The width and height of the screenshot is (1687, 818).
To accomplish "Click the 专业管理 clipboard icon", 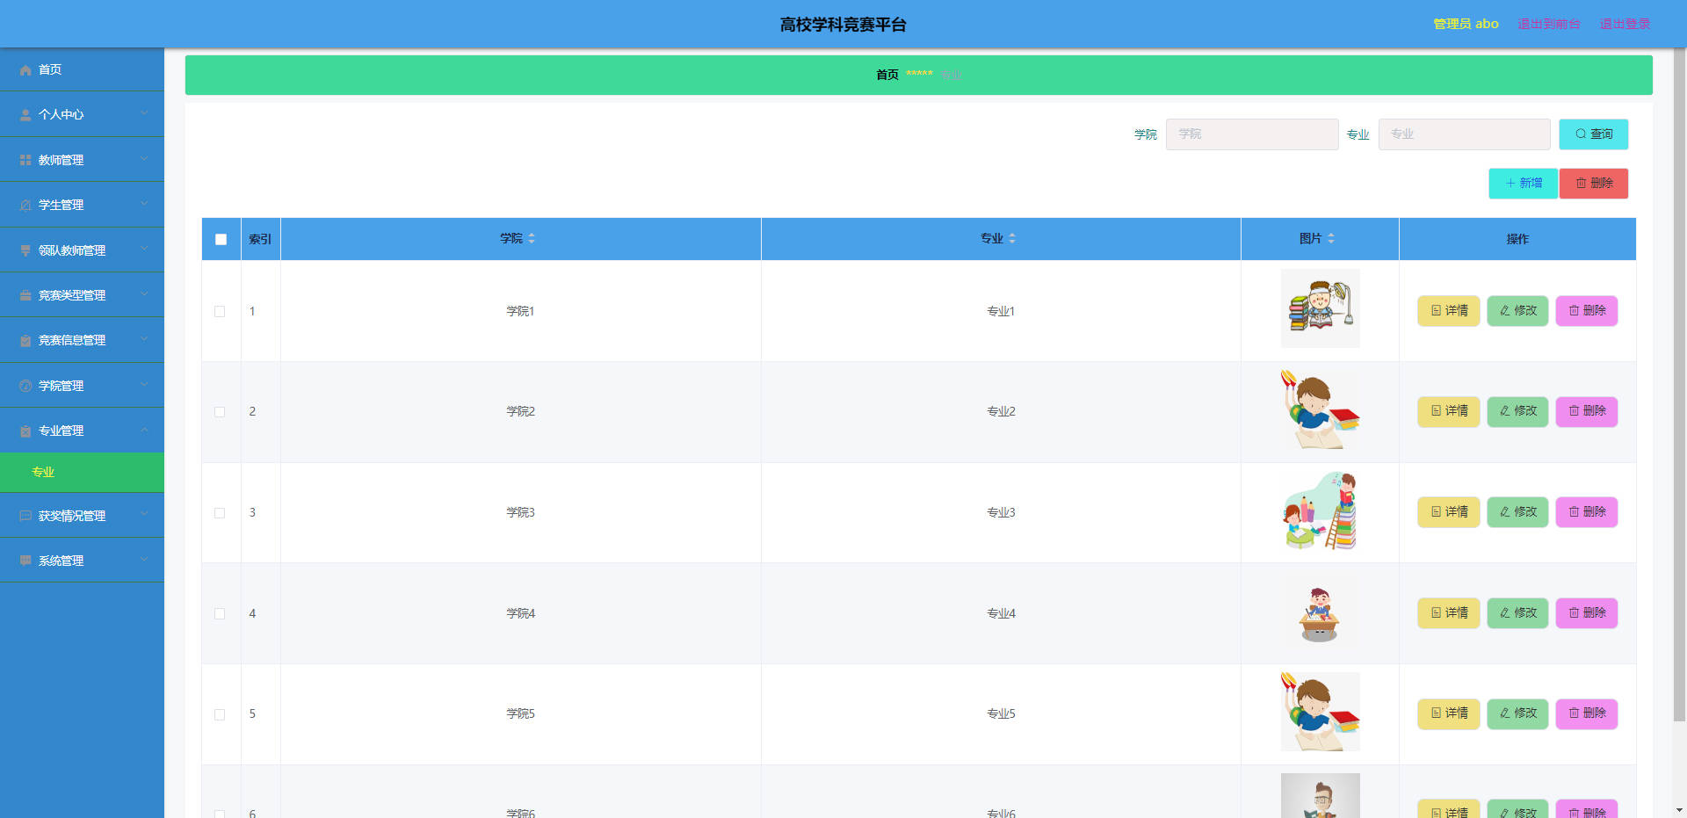I will click(25, 431).
